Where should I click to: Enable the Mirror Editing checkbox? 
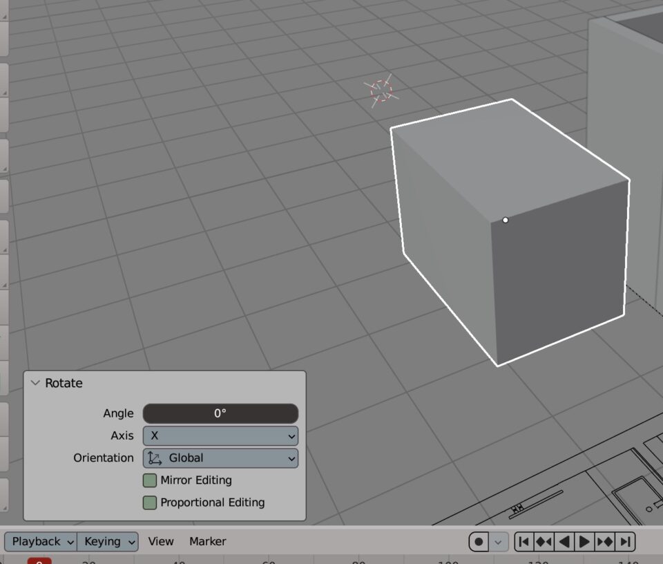click(150, 480)
